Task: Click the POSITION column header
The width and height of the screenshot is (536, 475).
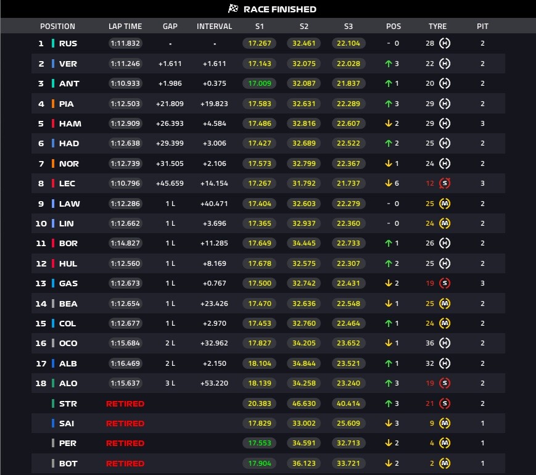Action: point(57,27)
